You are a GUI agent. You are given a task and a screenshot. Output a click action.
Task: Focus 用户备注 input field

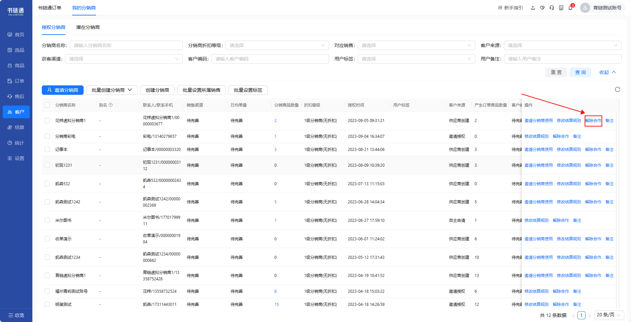(x=563, y=59)
